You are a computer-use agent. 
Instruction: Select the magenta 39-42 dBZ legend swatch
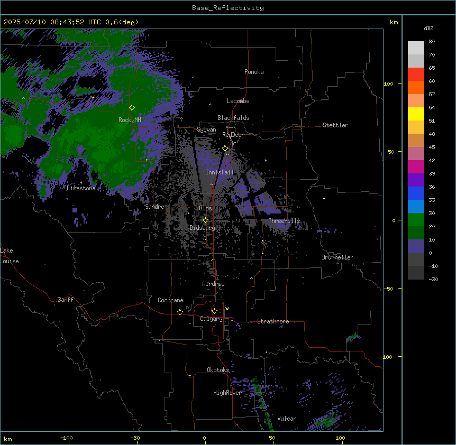pyautogui.click(x=416, y=167)
